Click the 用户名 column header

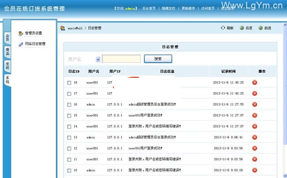click(94, 72)
